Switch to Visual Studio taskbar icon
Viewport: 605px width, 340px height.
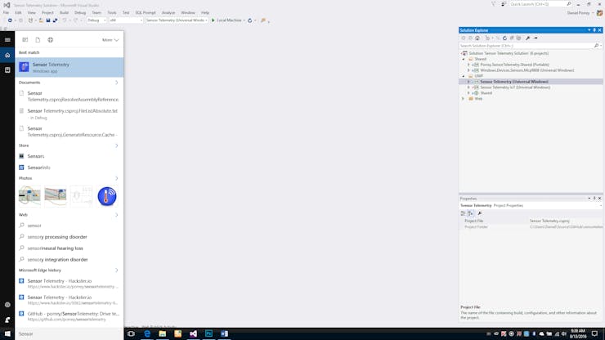tap(193, 333)
